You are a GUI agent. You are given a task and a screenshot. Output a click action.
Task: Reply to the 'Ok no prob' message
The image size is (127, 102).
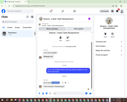(x=66, y=83)
